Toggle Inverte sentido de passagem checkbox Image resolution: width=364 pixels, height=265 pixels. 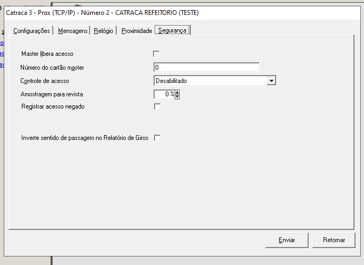pos(157,138)
